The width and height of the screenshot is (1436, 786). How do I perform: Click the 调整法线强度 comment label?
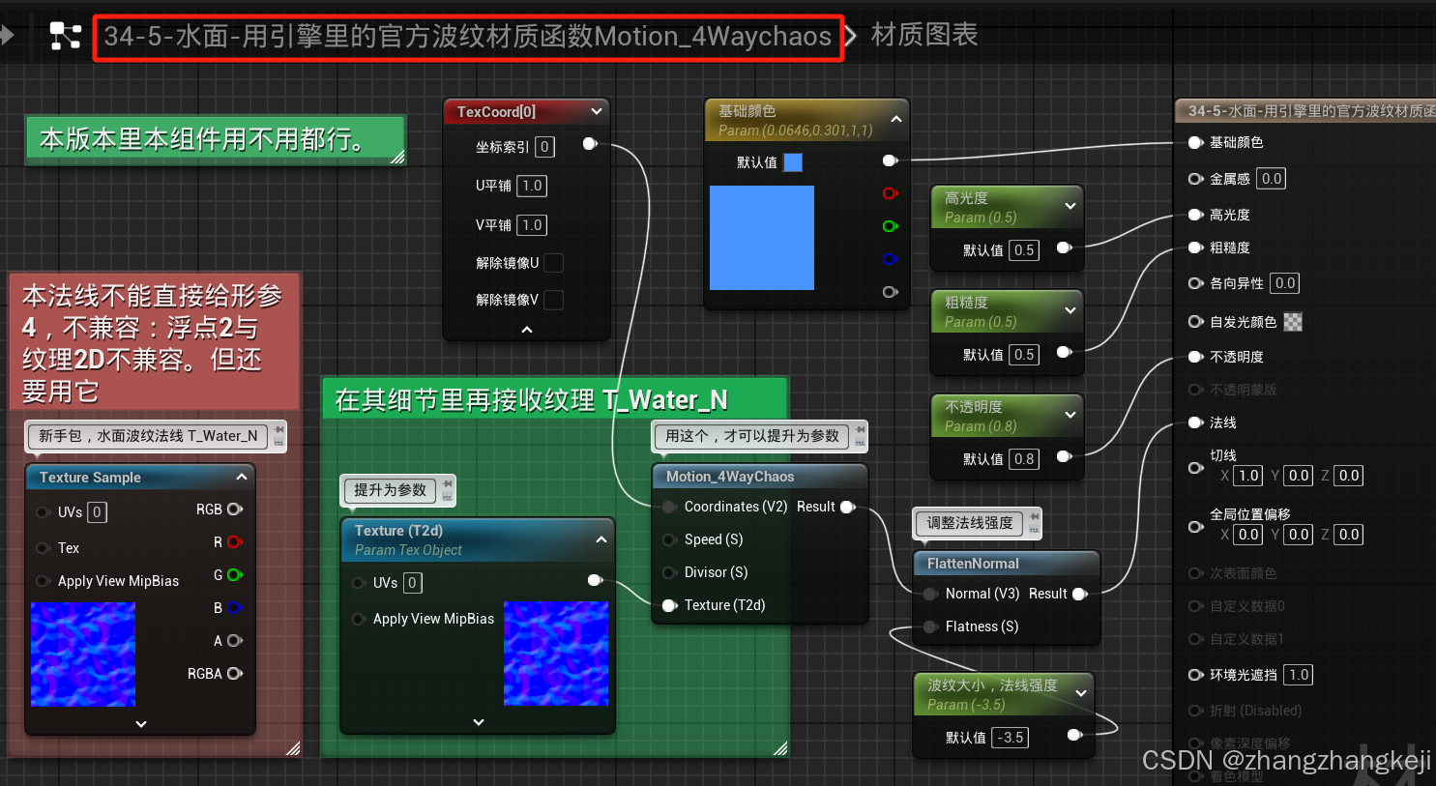(971, 523)
